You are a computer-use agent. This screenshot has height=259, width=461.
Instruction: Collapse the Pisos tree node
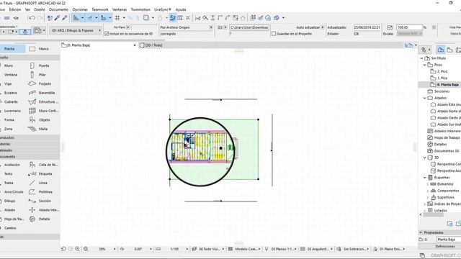tap(424, 65)
